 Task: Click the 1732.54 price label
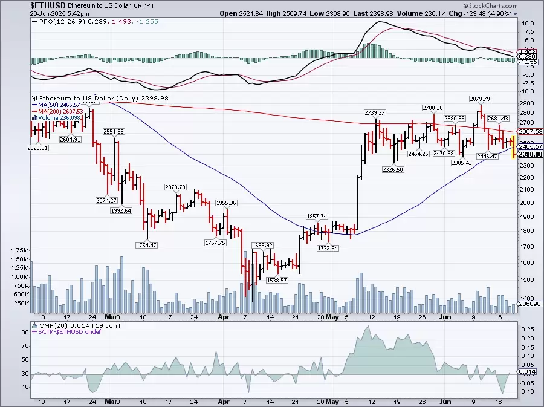328,249
